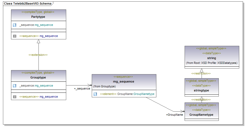The height and width of the screenshot is (130, 250).
Task: Click the +_sequence association role label
Action: 82,88
